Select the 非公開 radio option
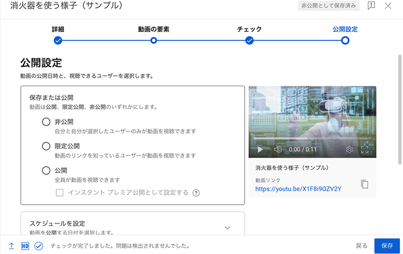 (46, 122)
